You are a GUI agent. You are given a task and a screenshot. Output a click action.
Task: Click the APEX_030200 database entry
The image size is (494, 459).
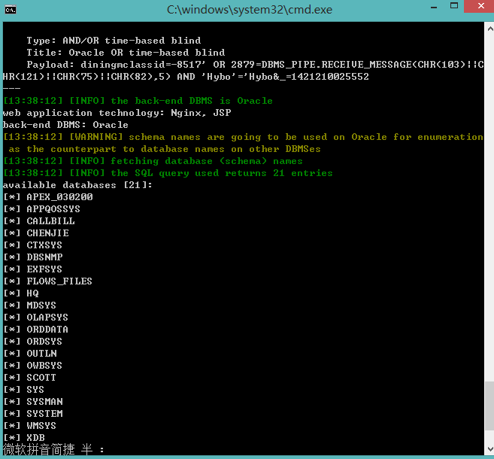coord(48,197)
